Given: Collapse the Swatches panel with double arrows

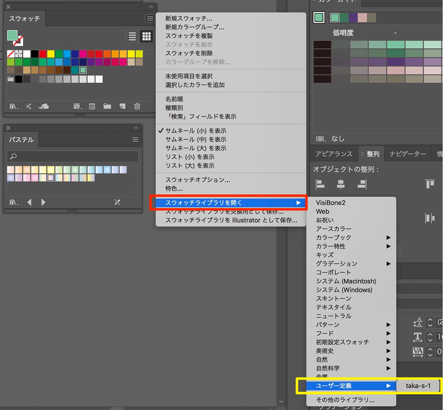Looking at the screenshot, I should click(x=151, y=7).
